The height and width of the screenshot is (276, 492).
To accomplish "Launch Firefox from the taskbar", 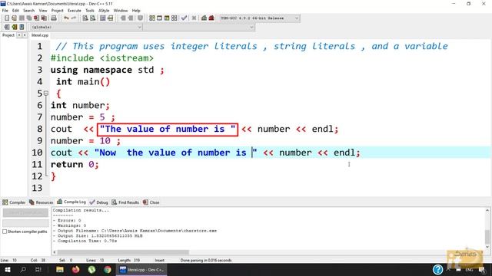I will pos(75,269).
